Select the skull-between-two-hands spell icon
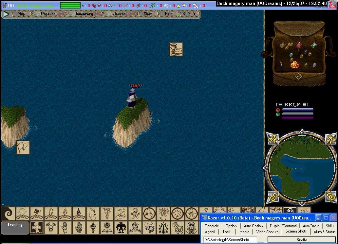Image resolution: width=338 pixels, height=244 pixels. 51,227
